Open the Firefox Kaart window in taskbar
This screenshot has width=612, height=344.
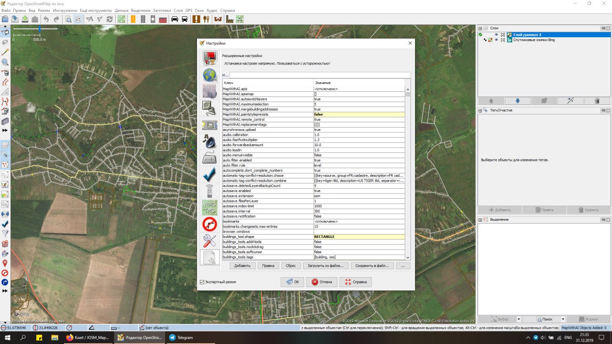pos(88,337)
